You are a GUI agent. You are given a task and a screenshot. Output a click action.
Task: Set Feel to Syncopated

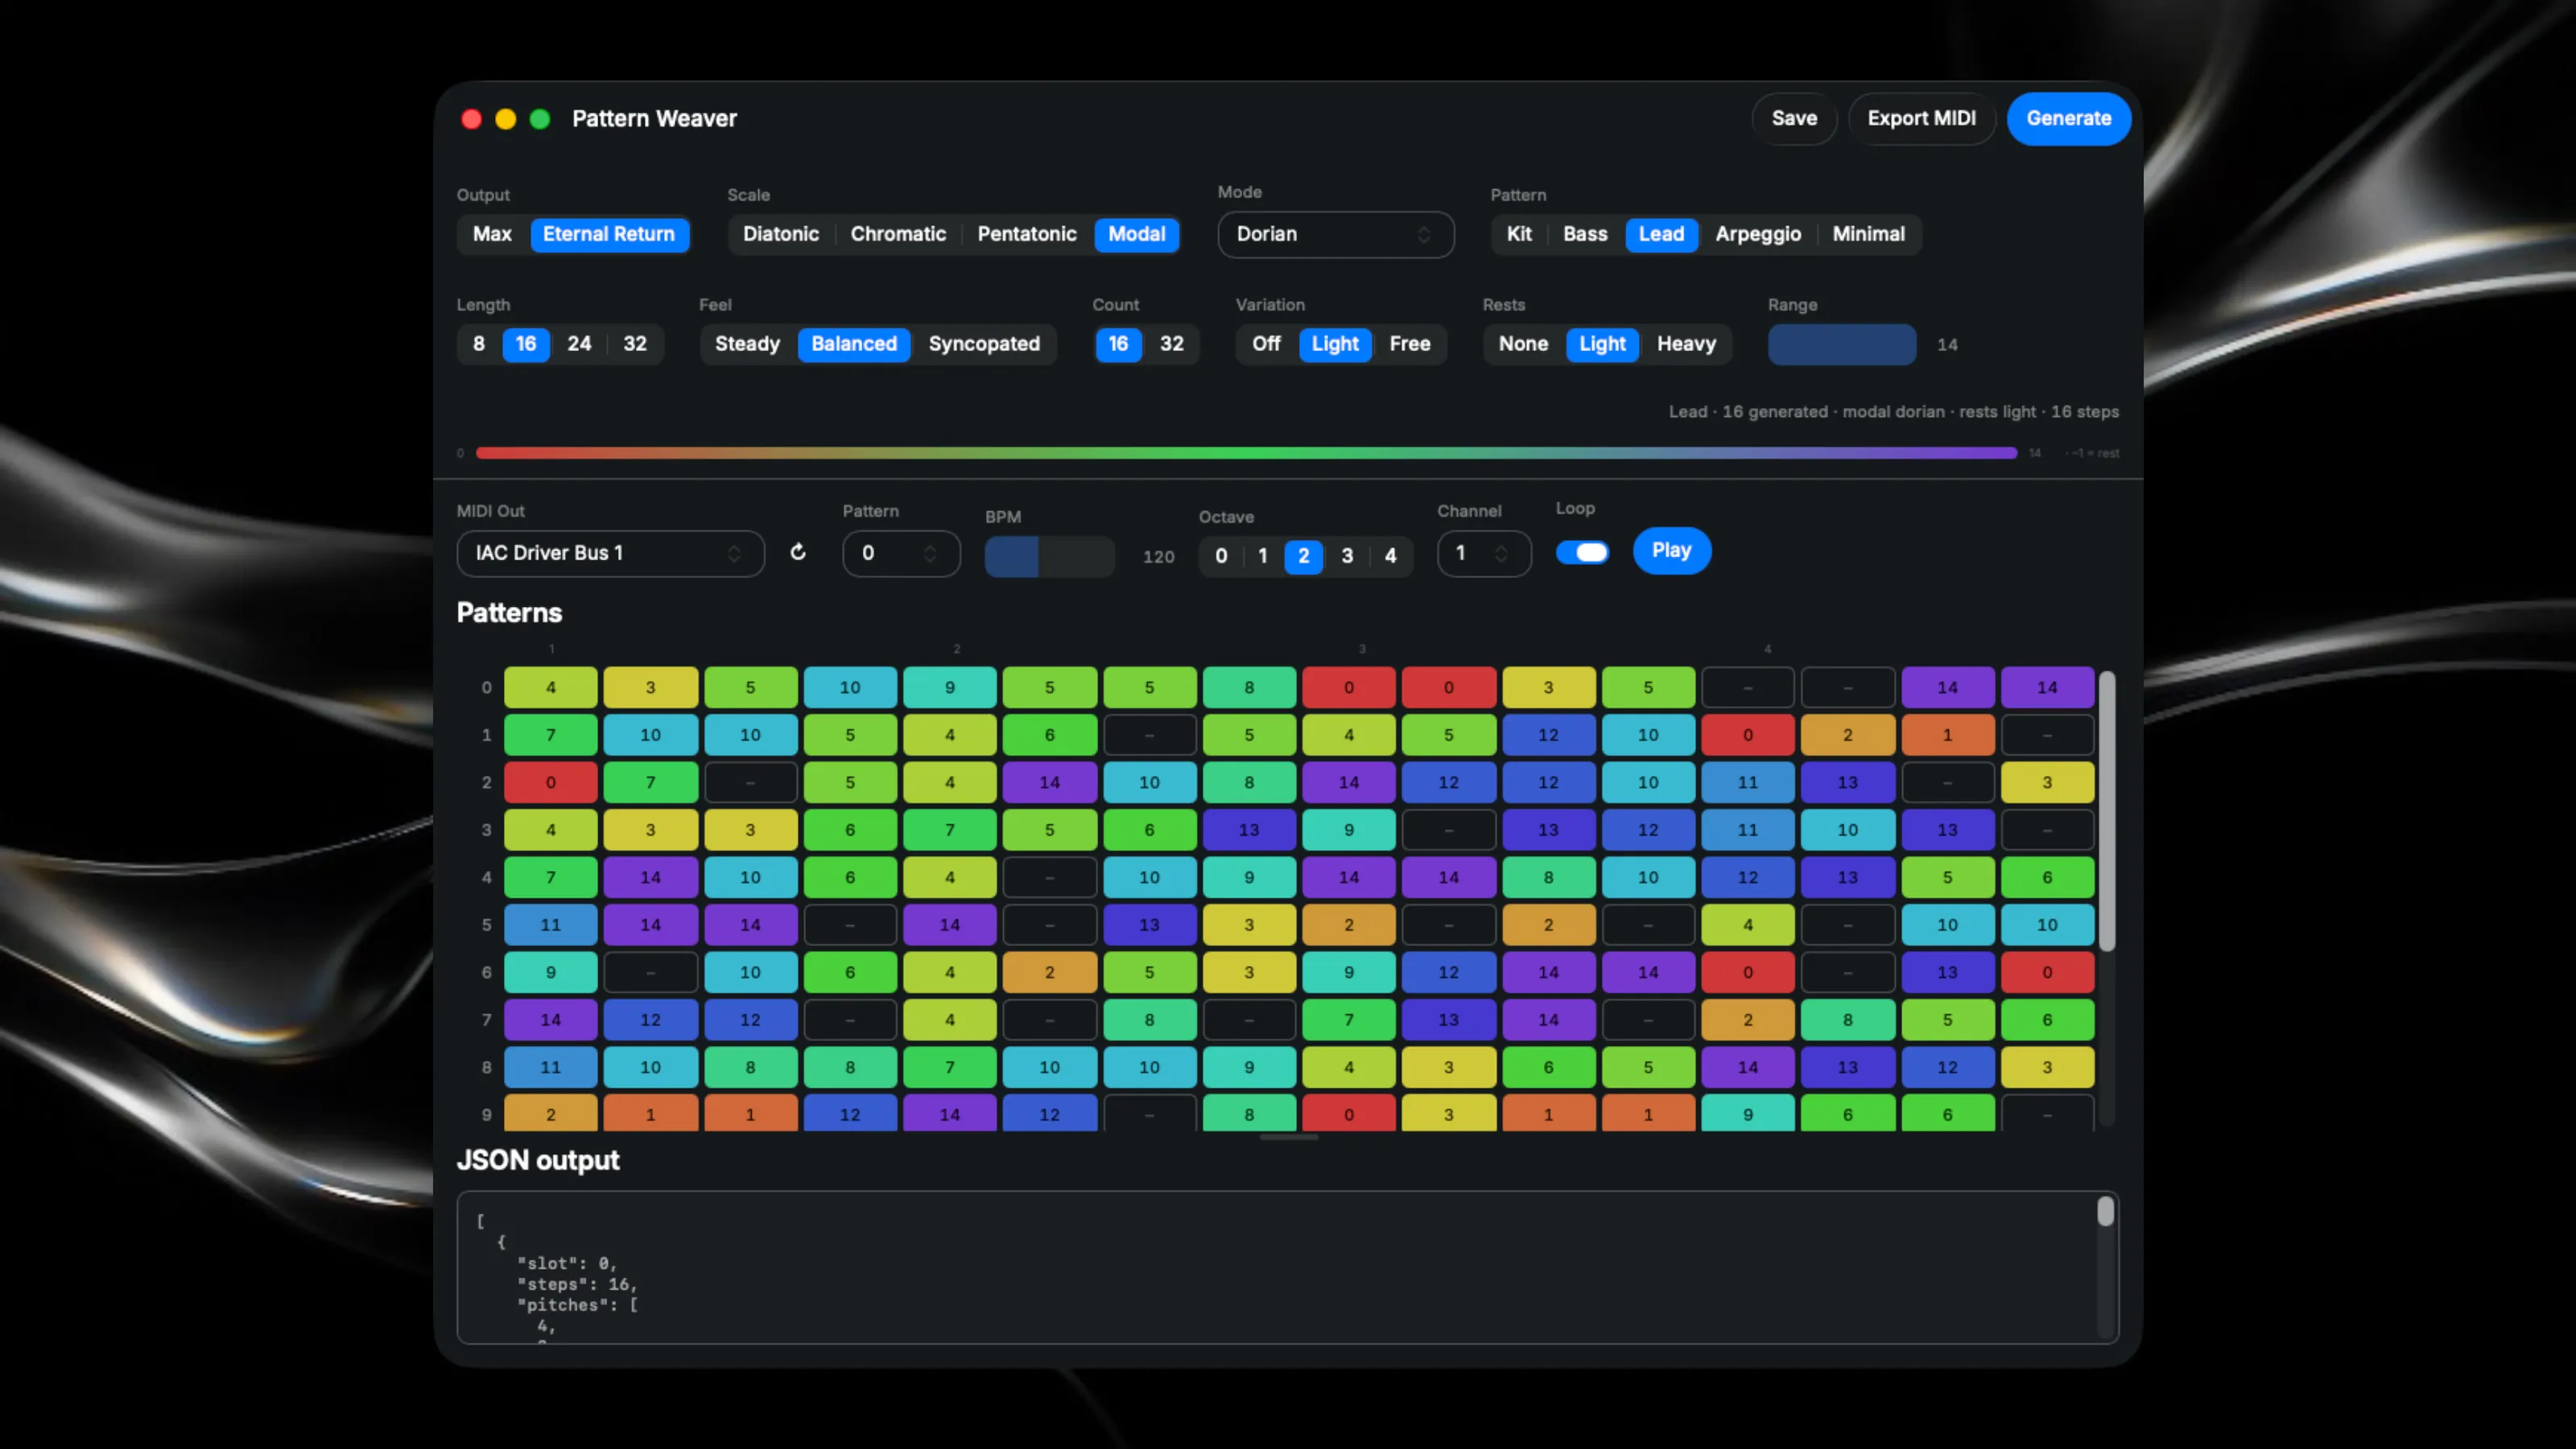(x=984, y=344)
